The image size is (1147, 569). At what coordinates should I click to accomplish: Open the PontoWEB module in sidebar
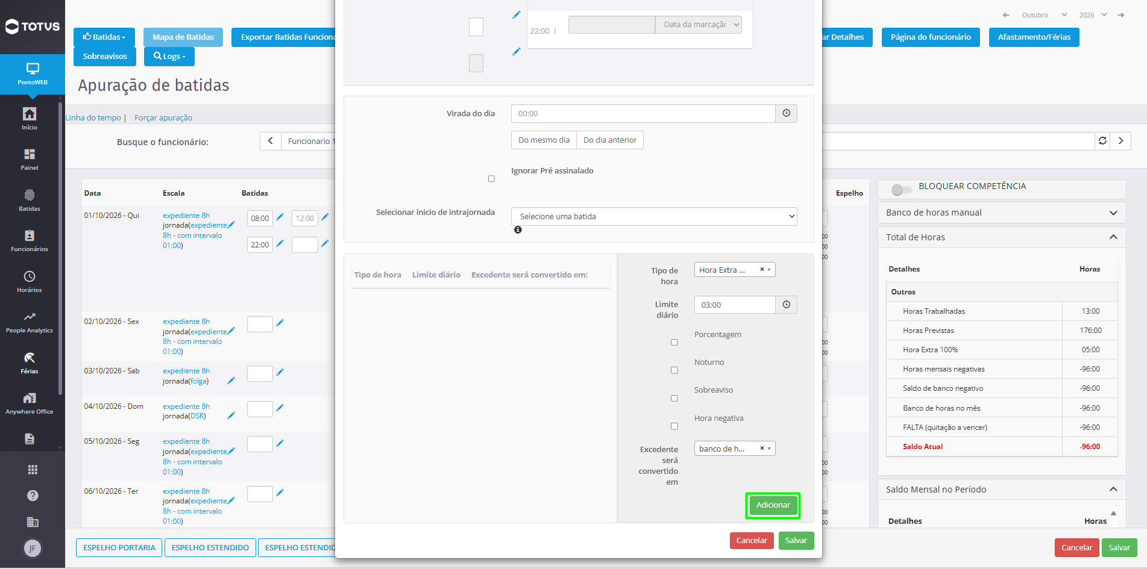pos(33,74)
